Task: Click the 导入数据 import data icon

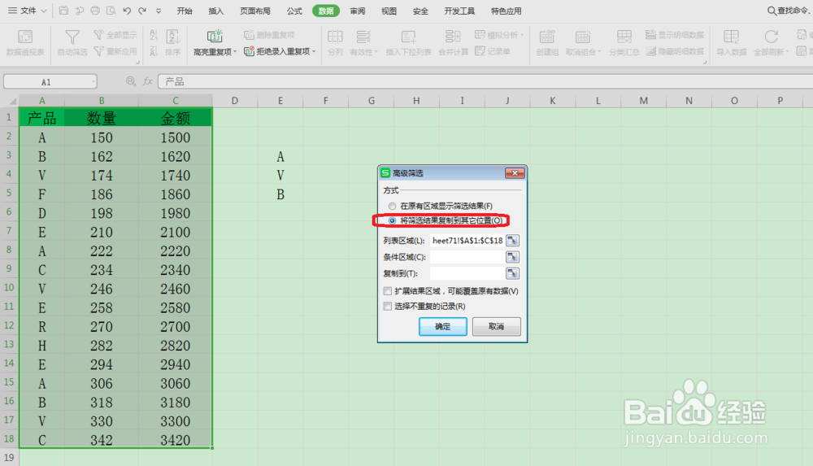Action: click(731, 37)
